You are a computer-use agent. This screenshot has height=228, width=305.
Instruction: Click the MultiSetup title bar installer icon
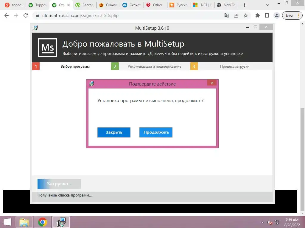point(35,28)
